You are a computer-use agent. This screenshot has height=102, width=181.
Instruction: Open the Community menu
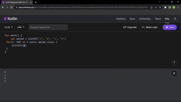pos(145,19)
